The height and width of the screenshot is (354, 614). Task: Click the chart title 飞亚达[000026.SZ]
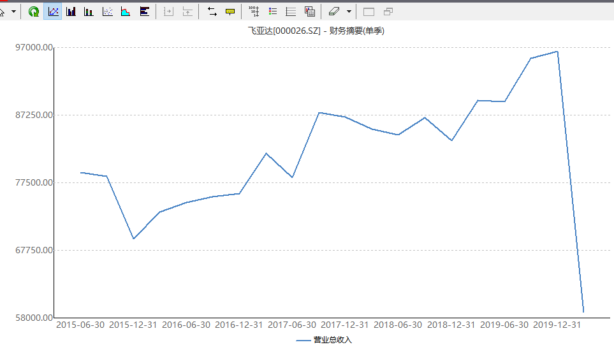[x=284, y=31]
